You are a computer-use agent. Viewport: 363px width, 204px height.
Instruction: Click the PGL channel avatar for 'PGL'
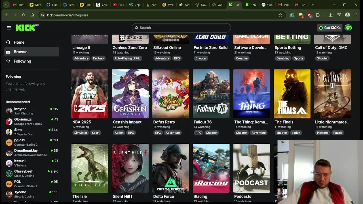[x=9, y=184]
